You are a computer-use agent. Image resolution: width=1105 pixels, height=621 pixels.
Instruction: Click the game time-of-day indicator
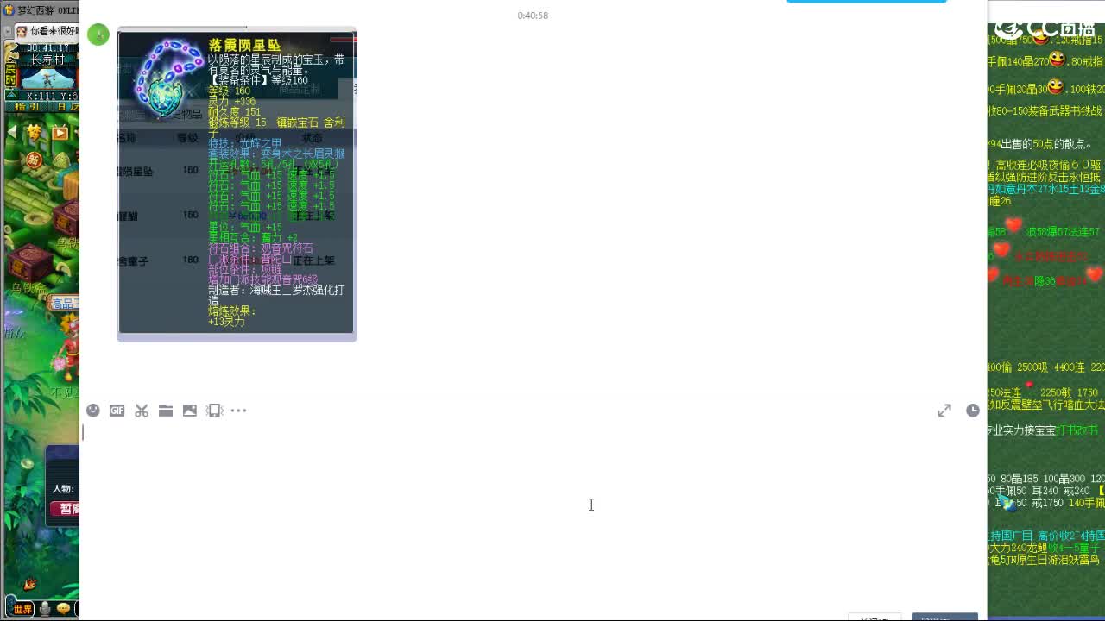pyautogui.click(x=11, y=74)
